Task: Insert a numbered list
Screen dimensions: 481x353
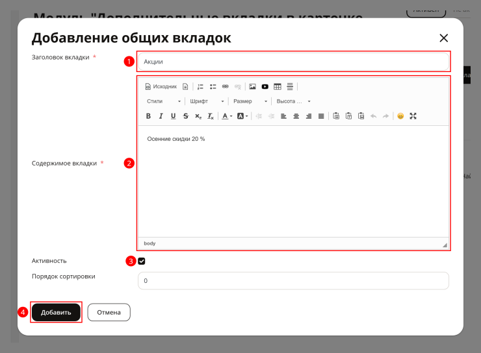Action: 200,87
